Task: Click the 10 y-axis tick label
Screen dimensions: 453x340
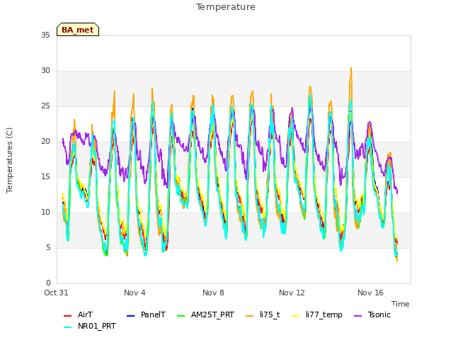Action: 45,212
